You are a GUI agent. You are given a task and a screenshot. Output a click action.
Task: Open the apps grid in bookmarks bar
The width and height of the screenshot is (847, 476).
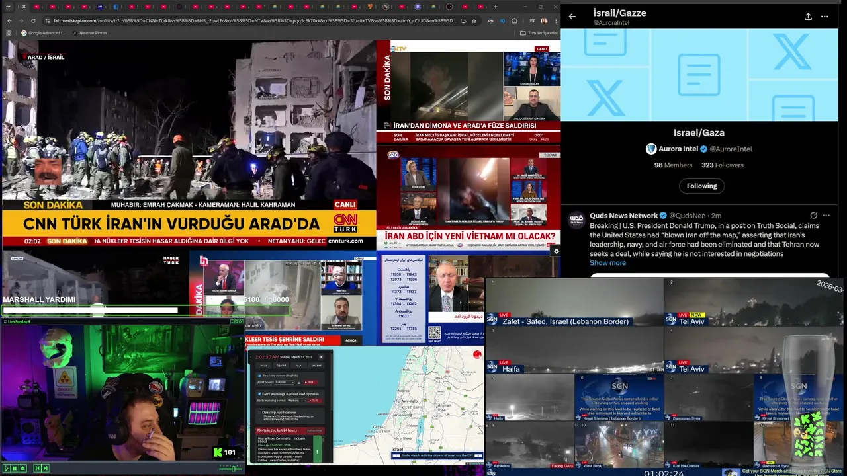click(9, 33)
